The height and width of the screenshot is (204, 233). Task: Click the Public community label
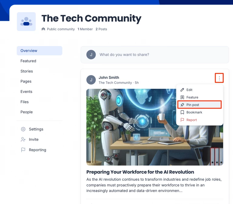tap(61, 29)
